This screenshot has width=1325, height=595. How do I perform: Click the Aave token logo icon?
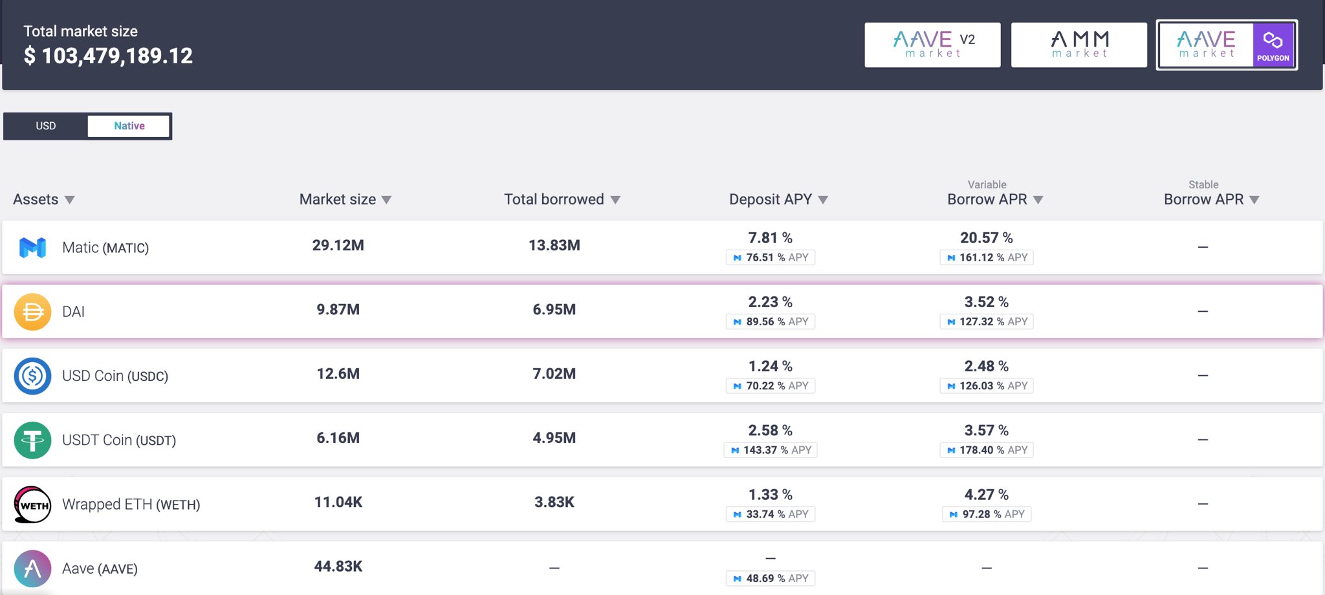pyautogui.click(x=32, y=568)
